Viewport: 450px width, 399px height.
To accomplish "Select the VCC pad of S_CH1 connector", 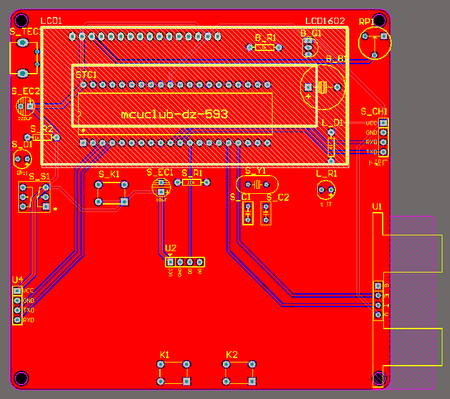I will 383,123.
